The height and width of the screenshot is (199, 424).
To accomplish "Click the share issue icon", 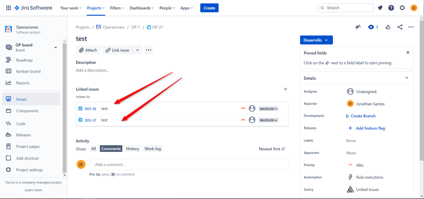I will (400, 27).
